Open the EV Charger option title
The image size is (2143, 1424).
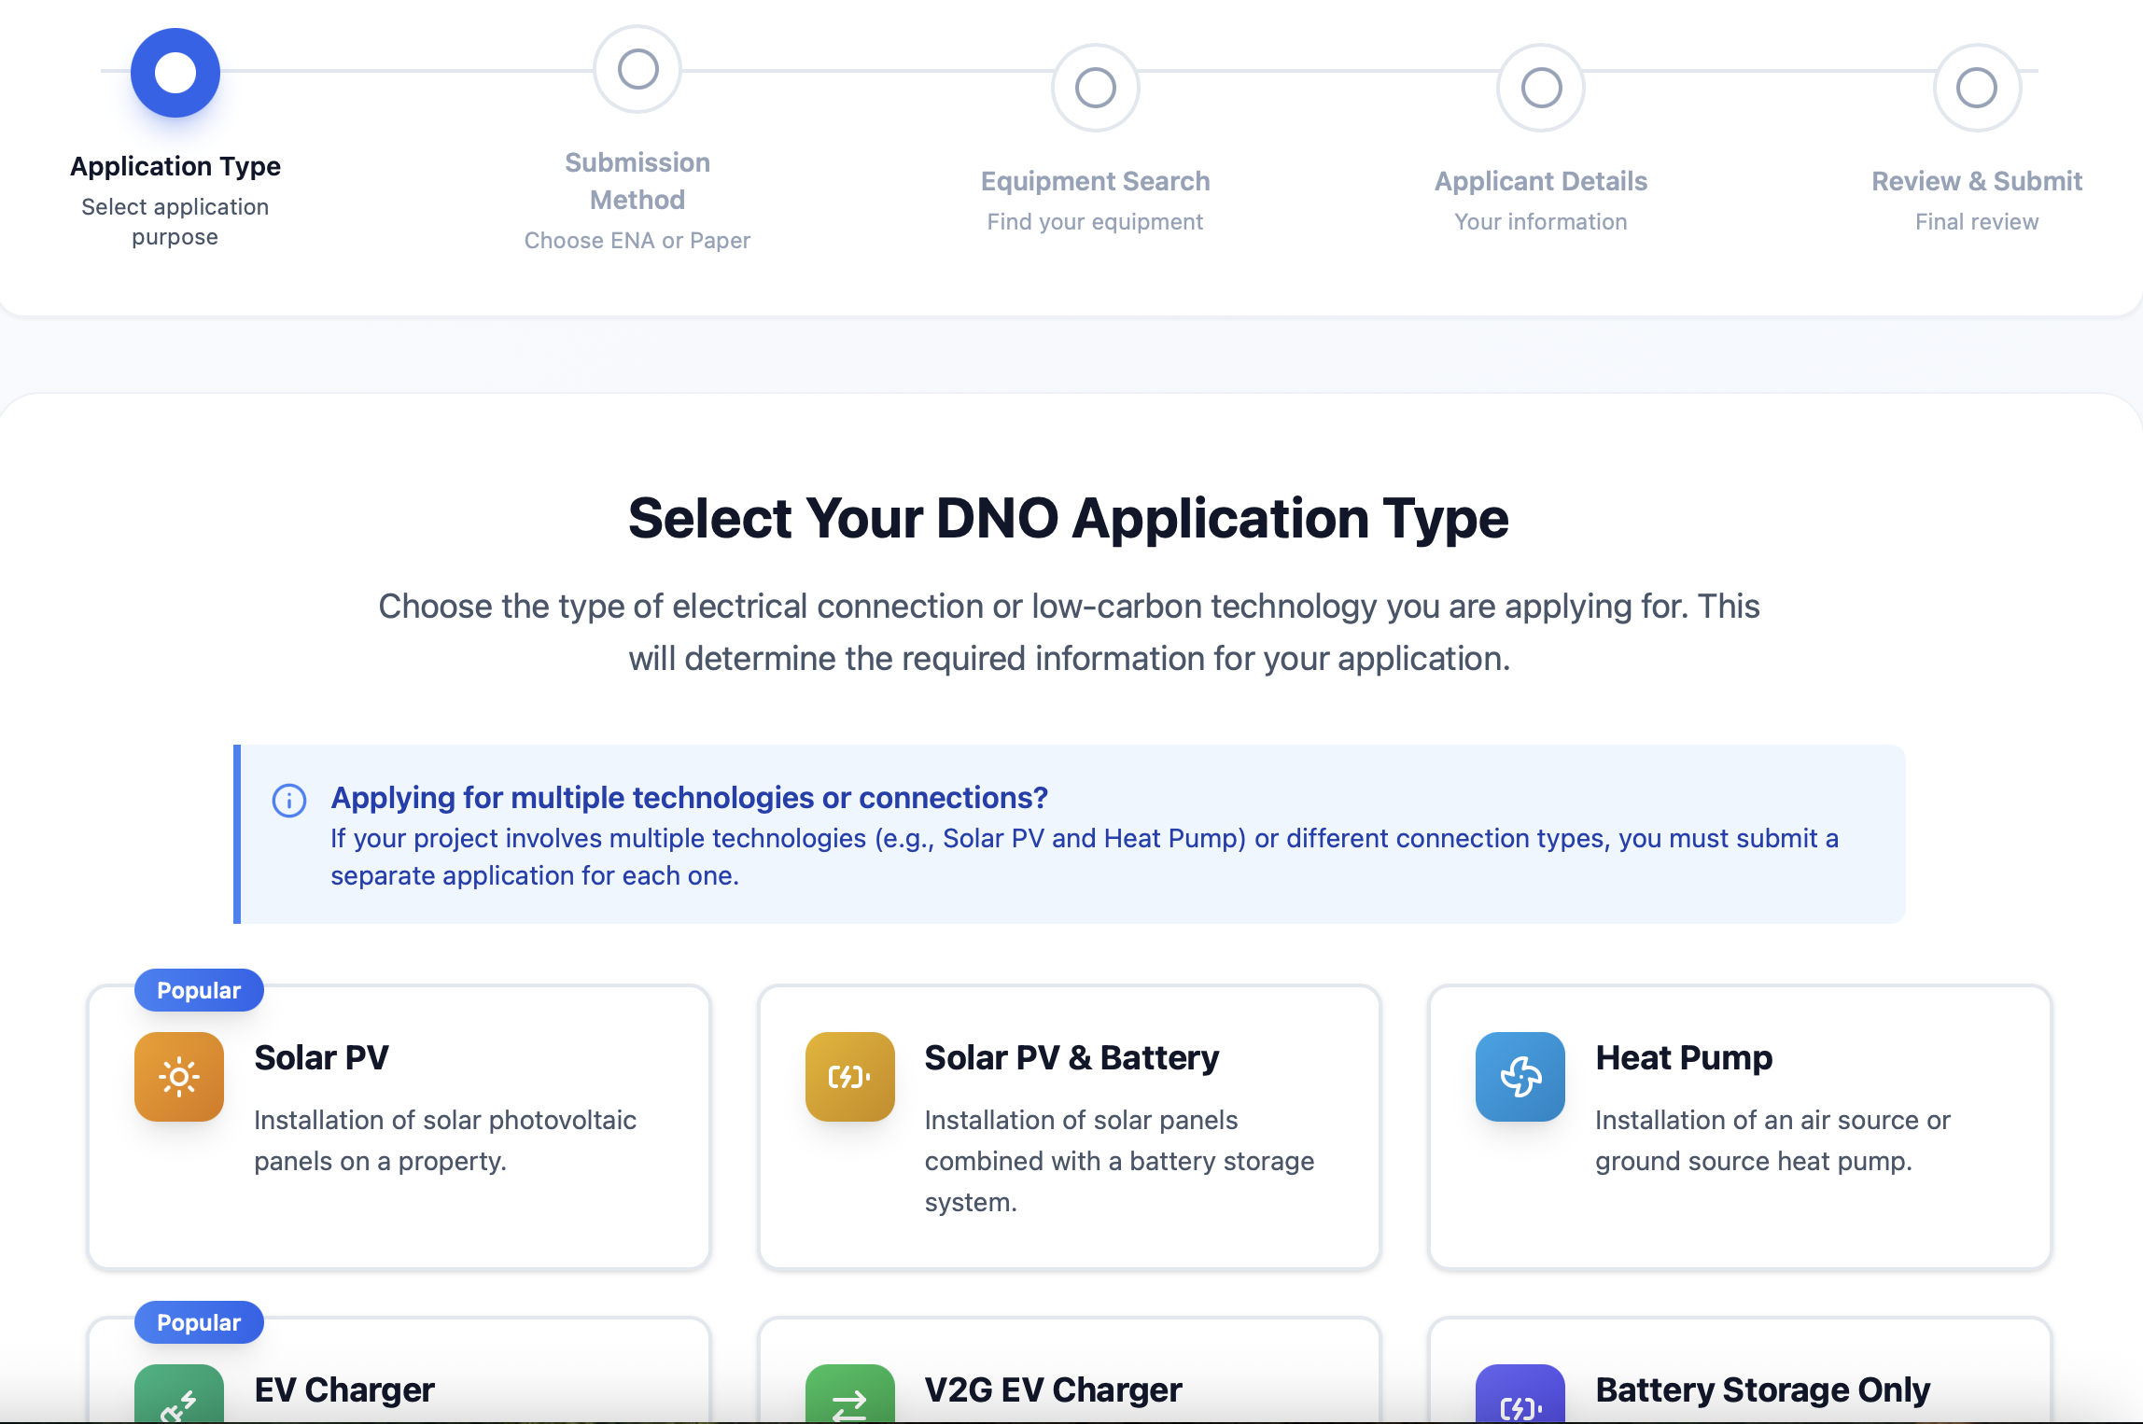point(344,1390)
